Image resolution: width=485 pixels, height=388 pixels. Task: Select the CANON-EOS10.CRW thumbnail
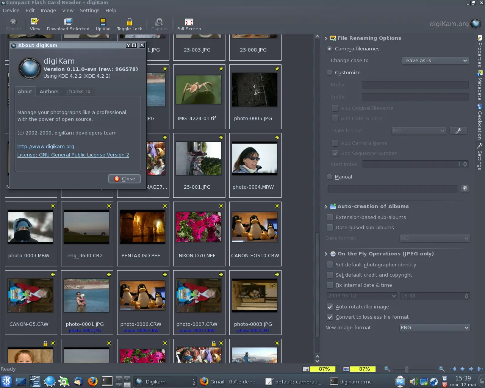click(255, 227)
